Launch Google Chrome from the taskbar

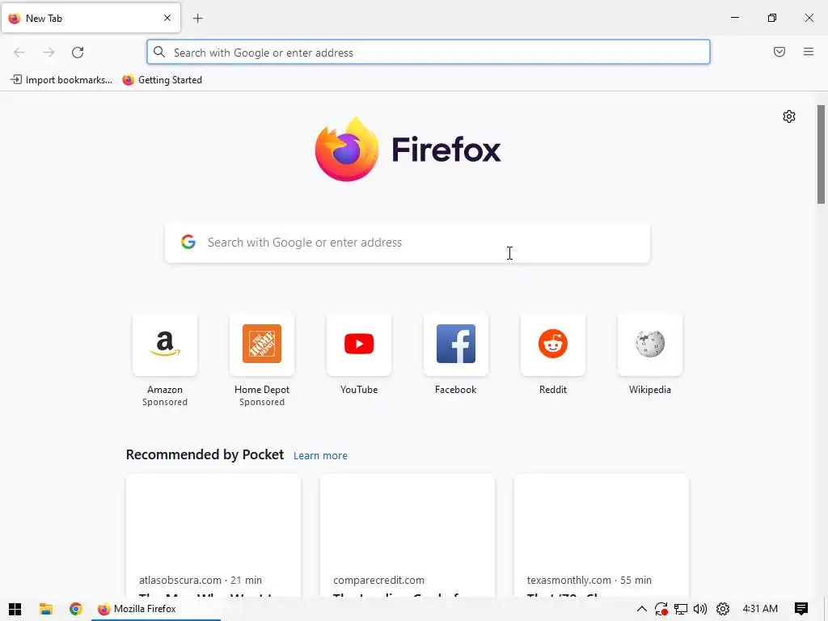(x=75, y=609)
